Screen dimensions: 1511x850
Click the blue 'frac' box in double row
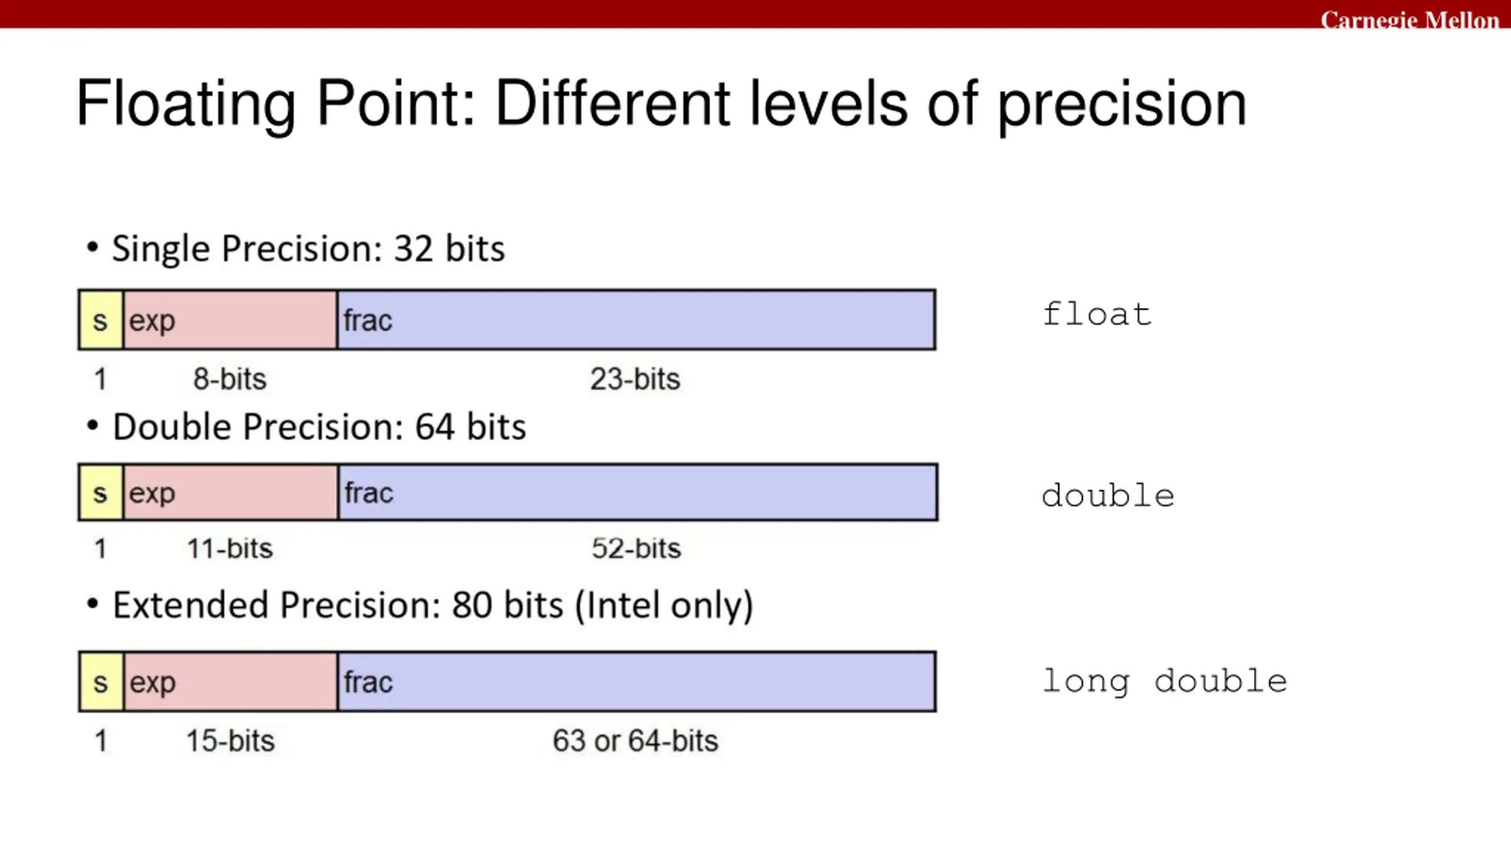coord(638,493)
